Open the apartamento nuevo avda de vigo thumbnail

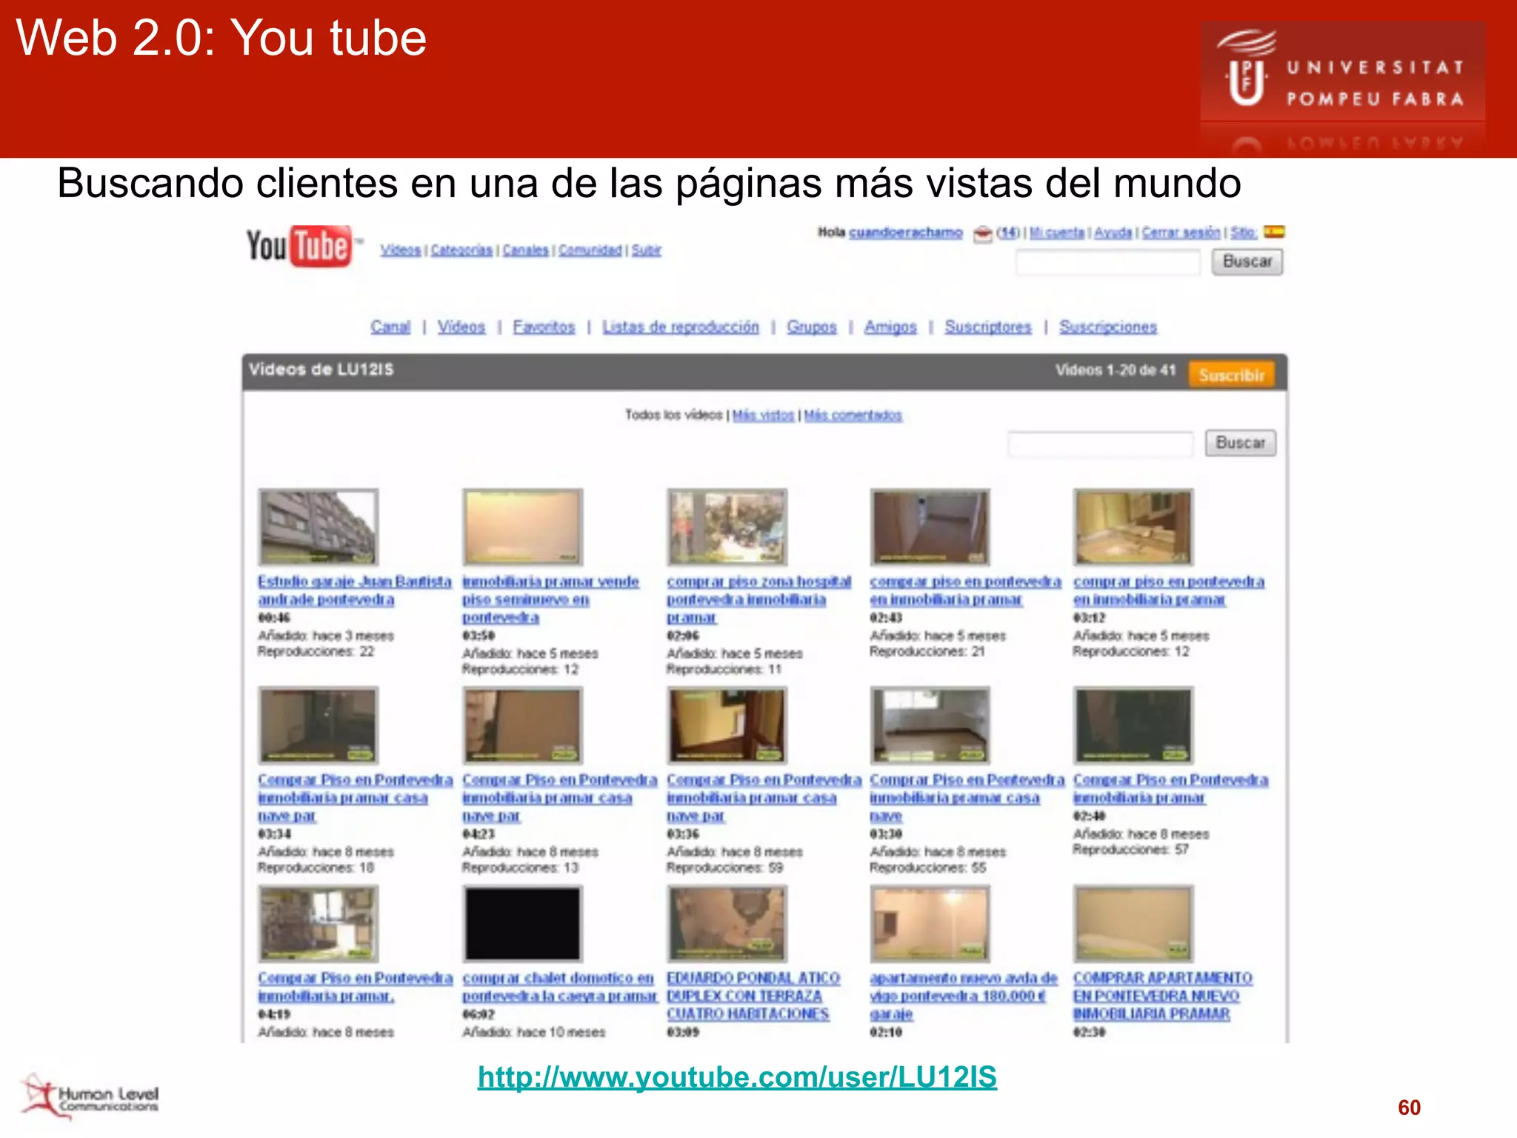point(930,924)
